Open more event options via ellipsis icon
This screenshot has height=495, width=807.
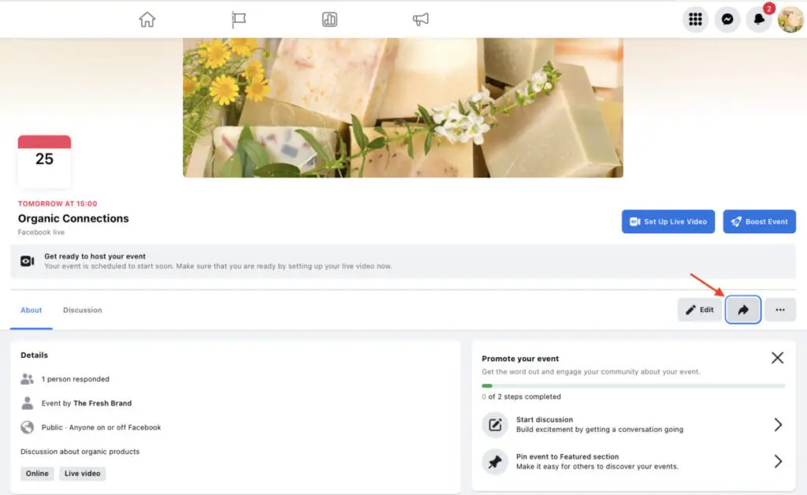coord(780,310)
